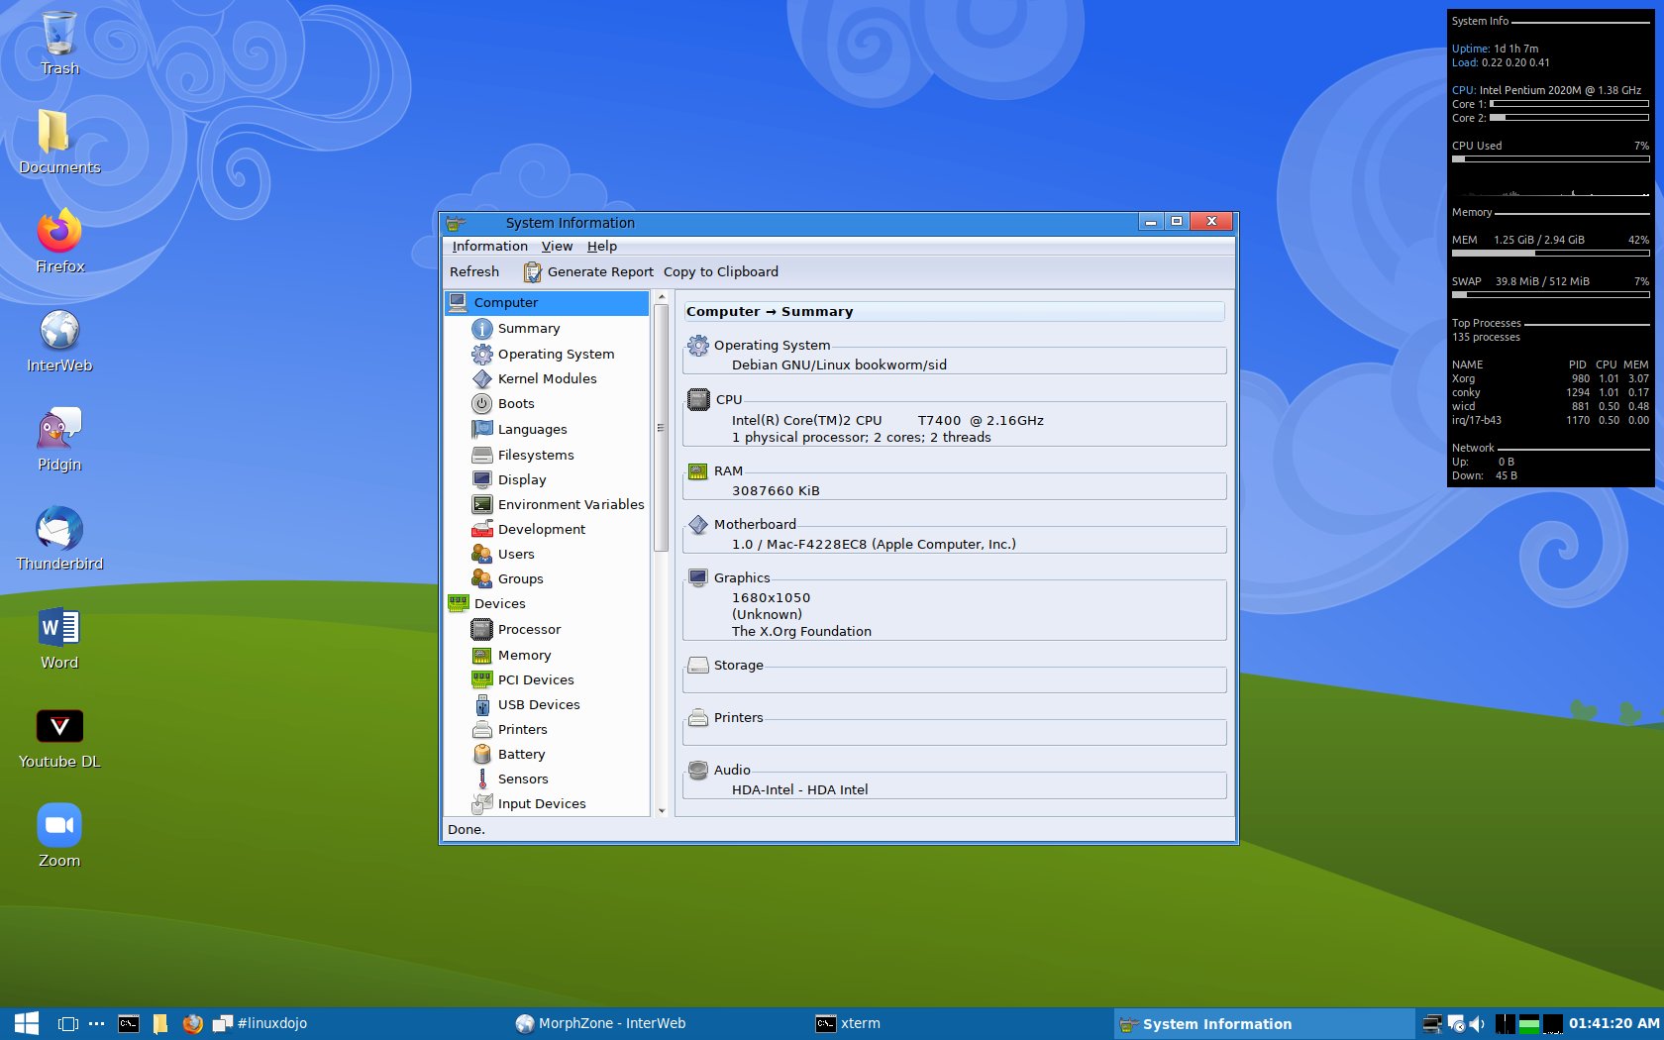This screenshot has height=1040, width=1664.
Task: Click the Storage section heading
Action: pos(738,666)
